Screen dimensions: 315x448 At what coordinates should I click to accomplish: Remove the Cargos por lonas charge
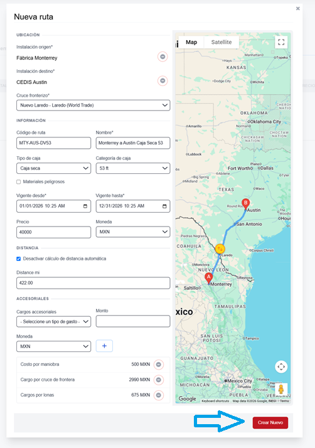pos(159,395)
